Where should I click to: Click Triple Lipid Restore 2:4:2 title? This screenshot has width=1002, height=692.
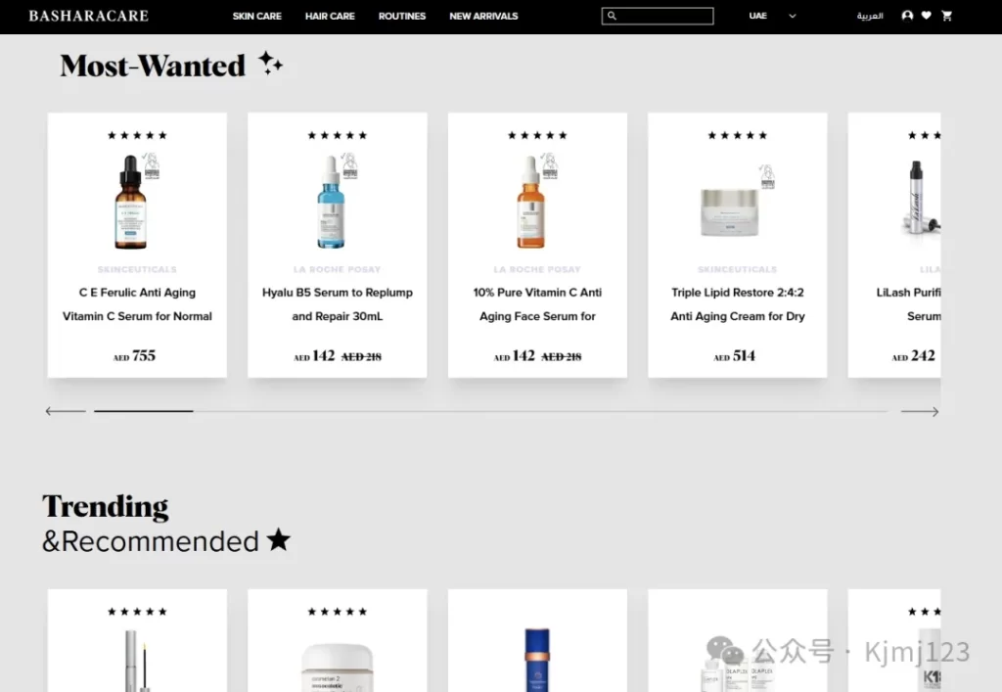point(738,304)
